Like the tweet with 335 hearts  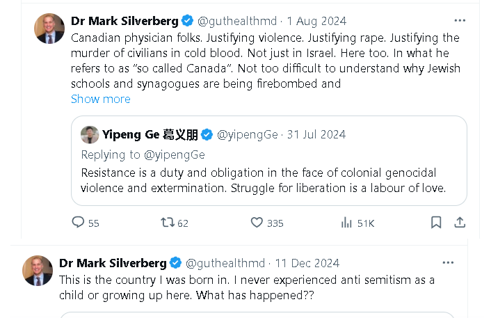pos(257,222)
